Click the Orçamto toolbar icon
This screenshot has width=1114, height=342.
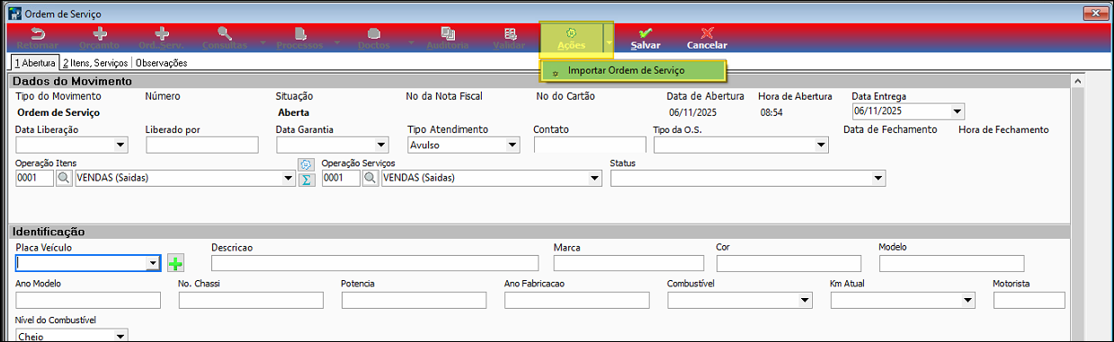[100, 38]
